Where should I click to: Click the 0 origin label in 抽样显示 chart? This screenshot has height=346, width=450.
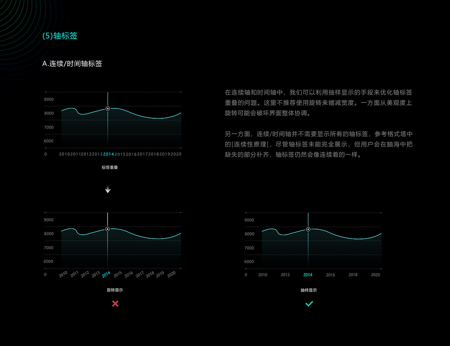(x=246, y=275)
